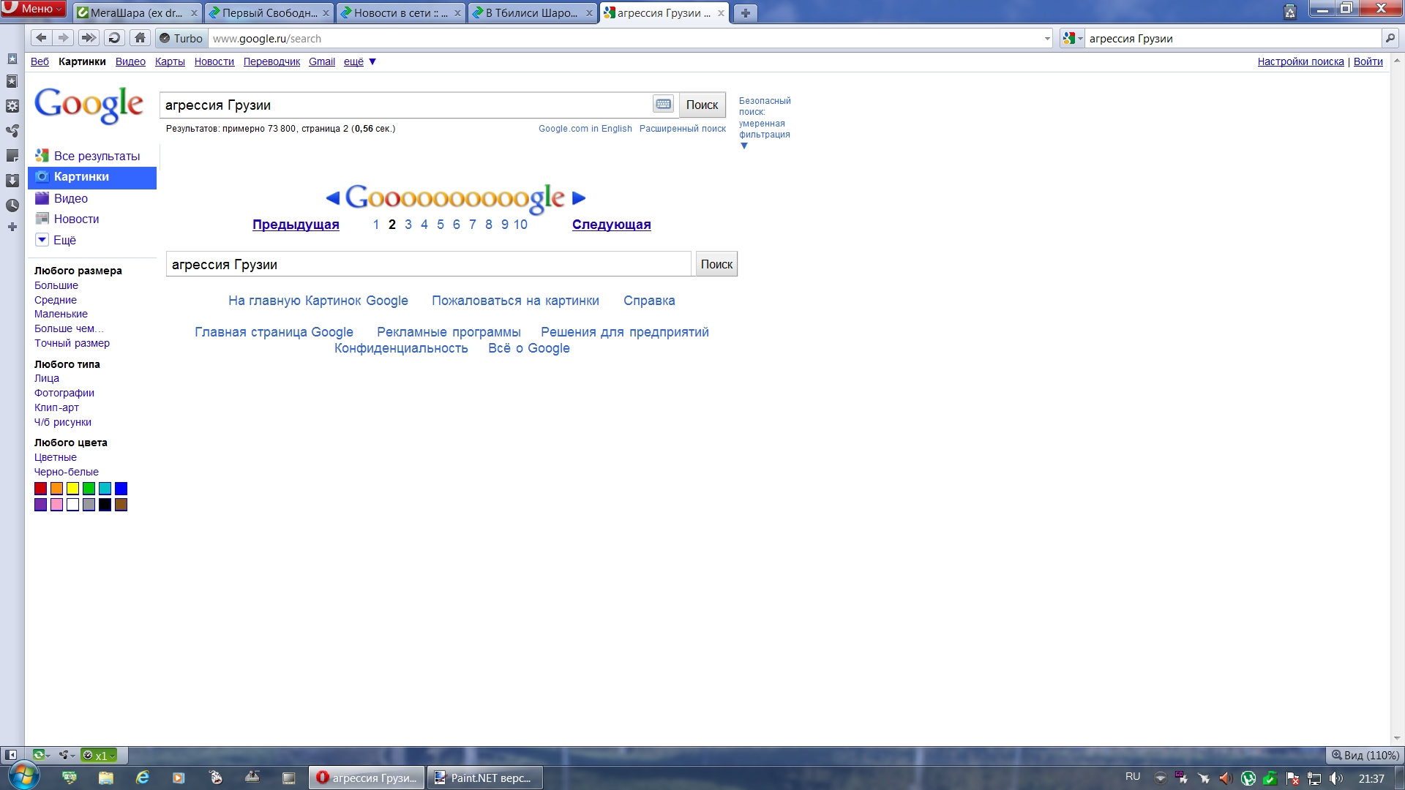Filter images by Клип-арт type

click(x=56, y=407)
